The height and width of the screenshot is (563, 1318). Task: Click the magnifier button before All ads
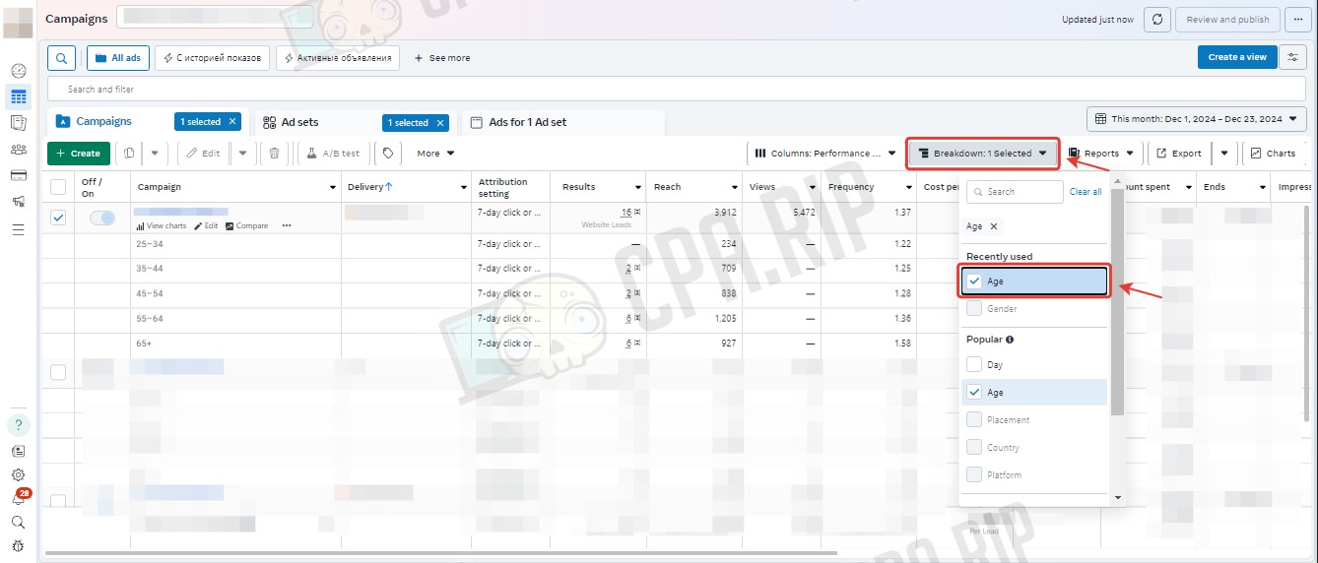[x=61, y=58]
